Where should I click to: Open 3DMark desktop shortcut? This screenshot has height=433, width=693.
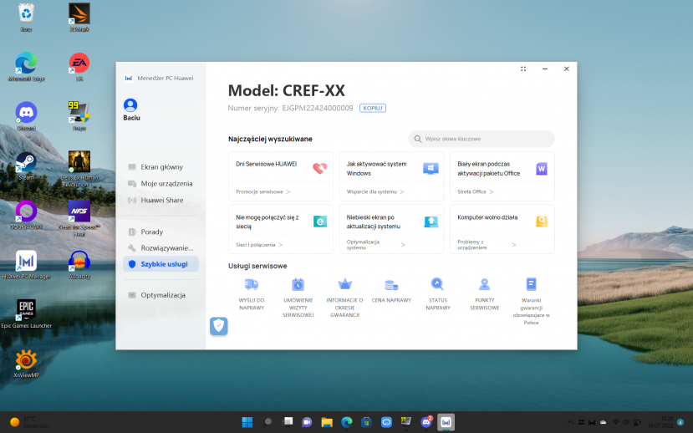click(x=79, y=18)
